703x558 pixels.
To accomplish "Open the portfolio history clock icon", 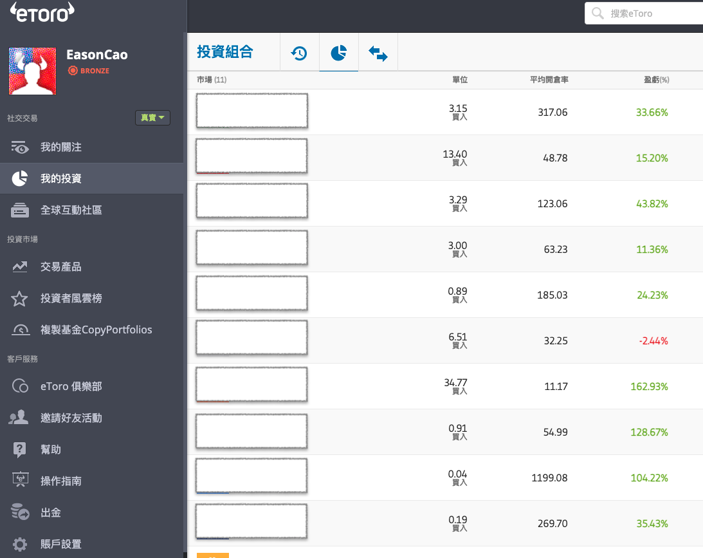I will [x=299, y=53].
